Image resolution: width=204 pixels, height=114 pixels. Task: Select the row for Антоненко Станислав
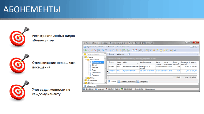click(x=152, y=67)
